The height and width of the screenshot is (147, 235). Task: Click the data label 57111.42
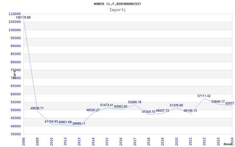[x=204, y=96]
